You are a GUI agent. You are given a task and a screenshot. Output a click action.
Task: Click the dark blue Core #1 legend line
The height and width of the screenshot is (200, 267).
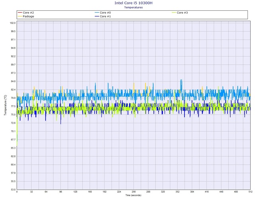97,16
